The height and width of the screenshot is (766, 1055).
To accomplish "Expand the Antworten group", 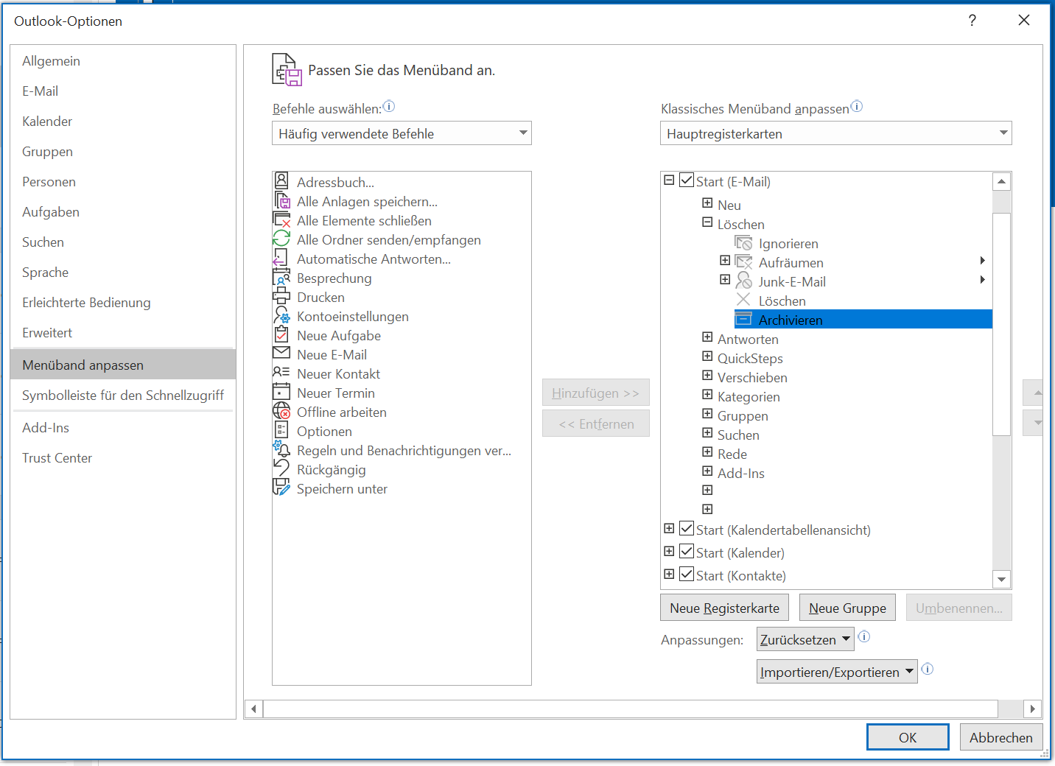I will click(707, 337).
